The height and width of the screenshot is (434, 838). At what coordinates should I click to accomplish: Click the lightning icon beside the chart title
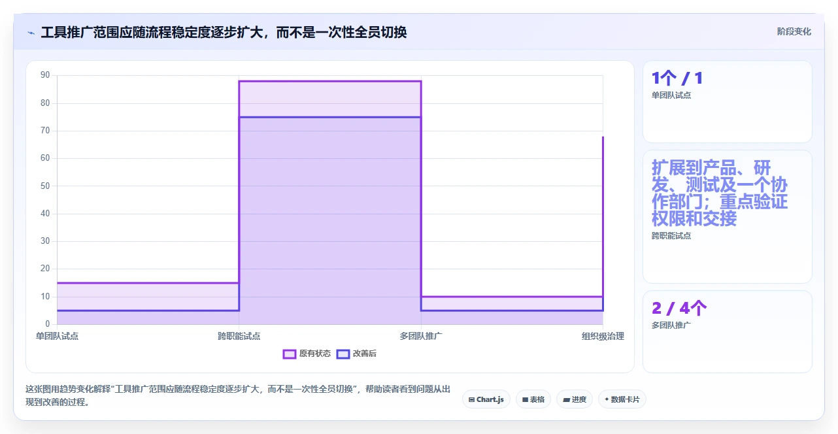click(x=31, y=33)
